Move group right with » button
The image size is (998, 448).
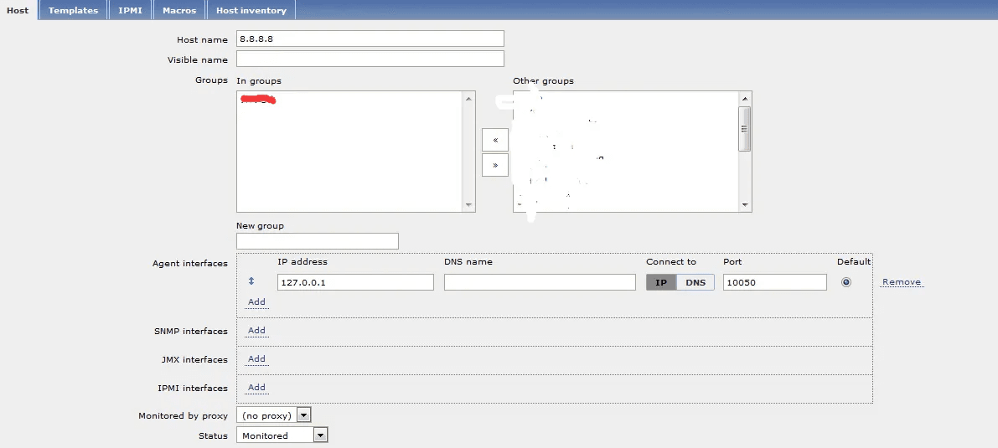[495, 165]
